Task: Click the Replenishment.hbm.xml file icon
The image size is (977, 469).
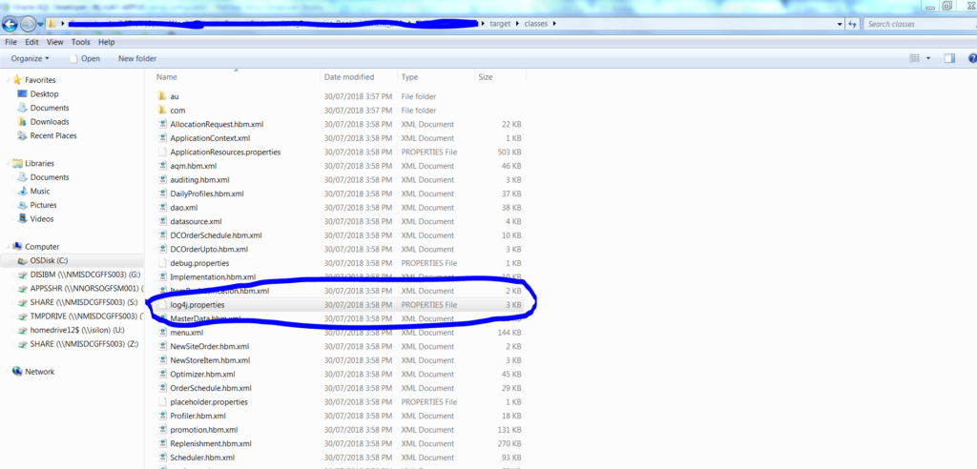Action: click(162, 444)
